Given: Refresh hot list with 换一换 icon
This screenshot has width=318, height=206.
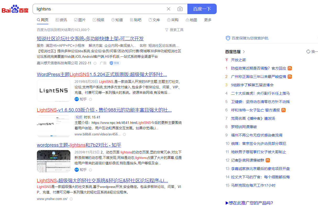Looking at the screenshot, I should pos(308,51).
